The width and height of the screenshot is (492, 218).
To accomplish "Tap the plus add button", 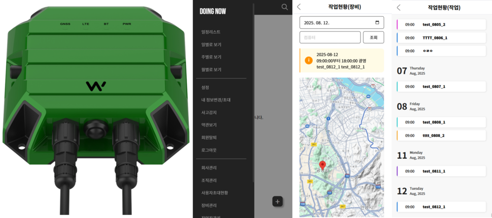I will (x=277, y=201).
